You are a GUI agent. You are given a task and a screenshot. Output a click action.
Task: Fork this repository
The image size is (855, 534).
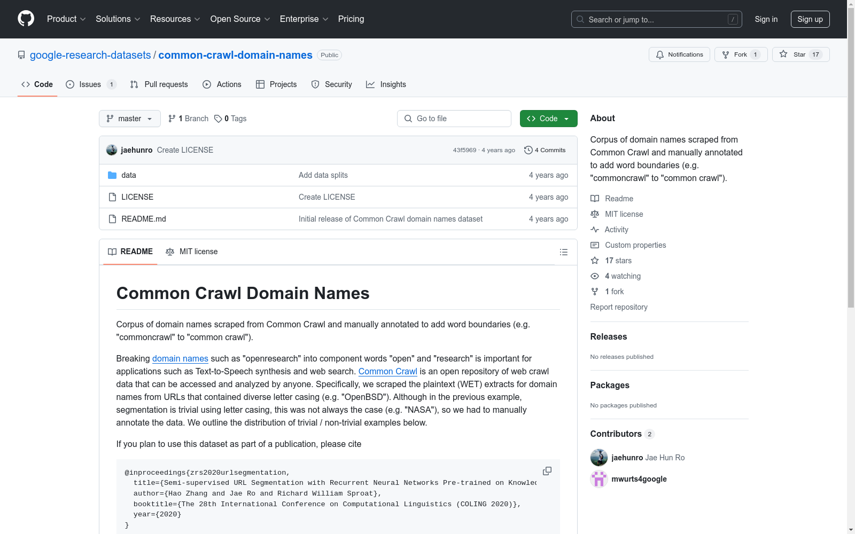741,54
